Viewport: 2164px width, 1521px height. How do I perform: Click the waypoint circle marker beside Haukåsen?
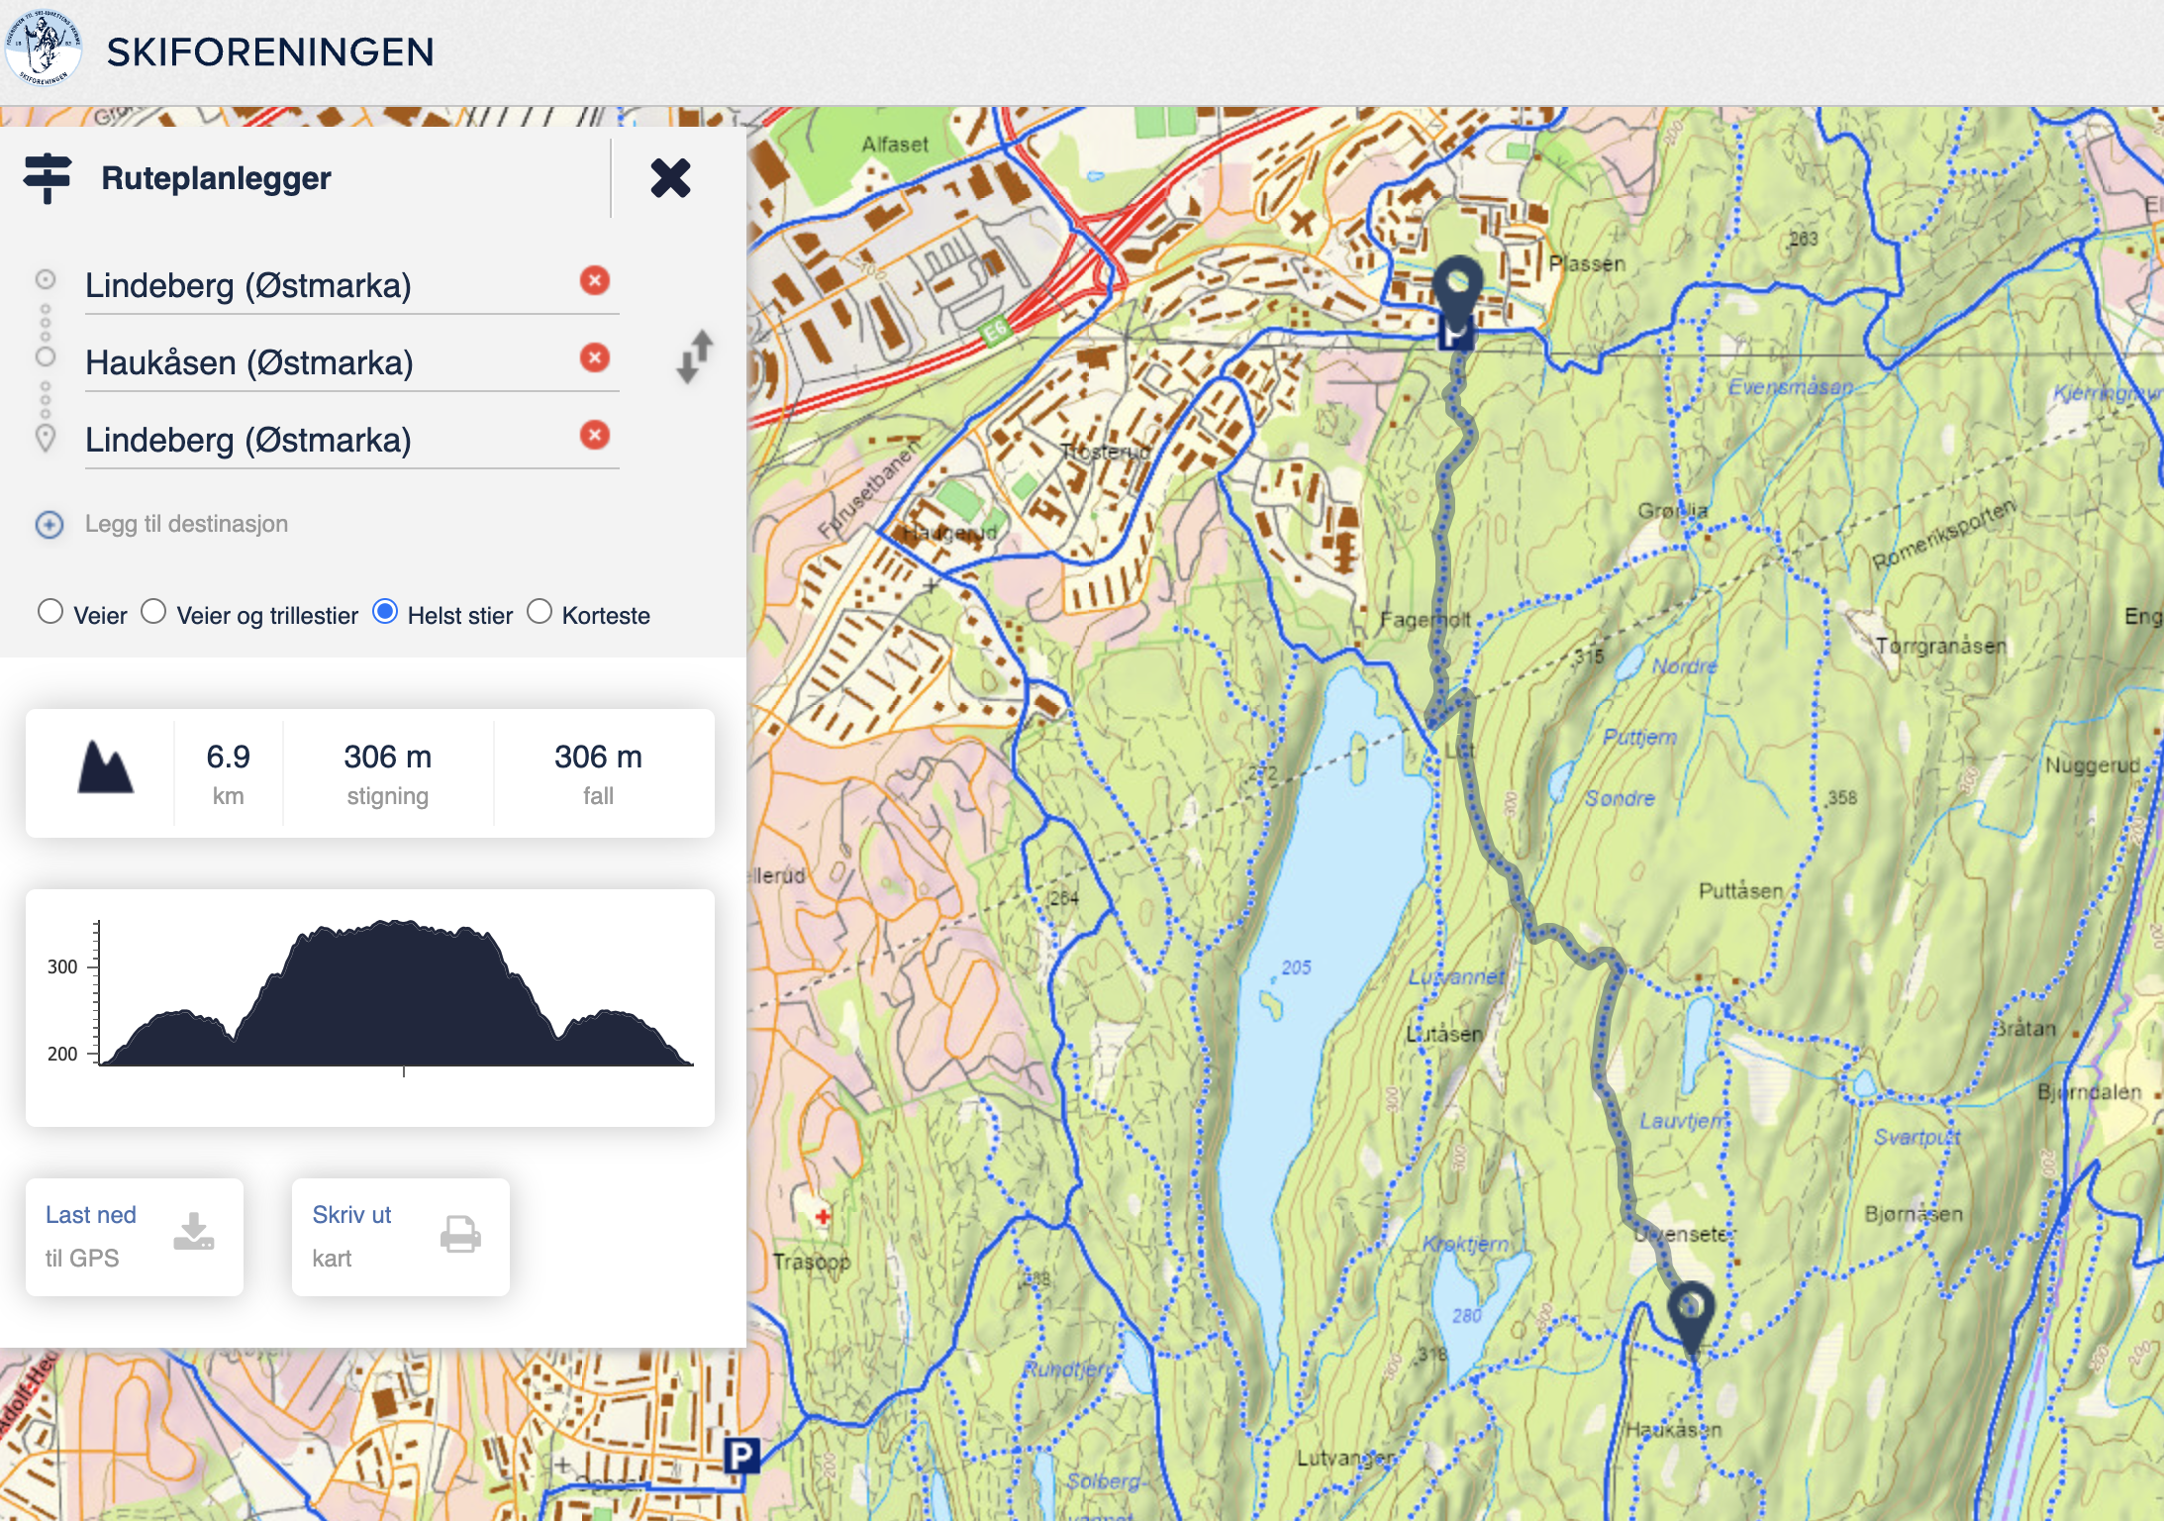pos(46,356)
